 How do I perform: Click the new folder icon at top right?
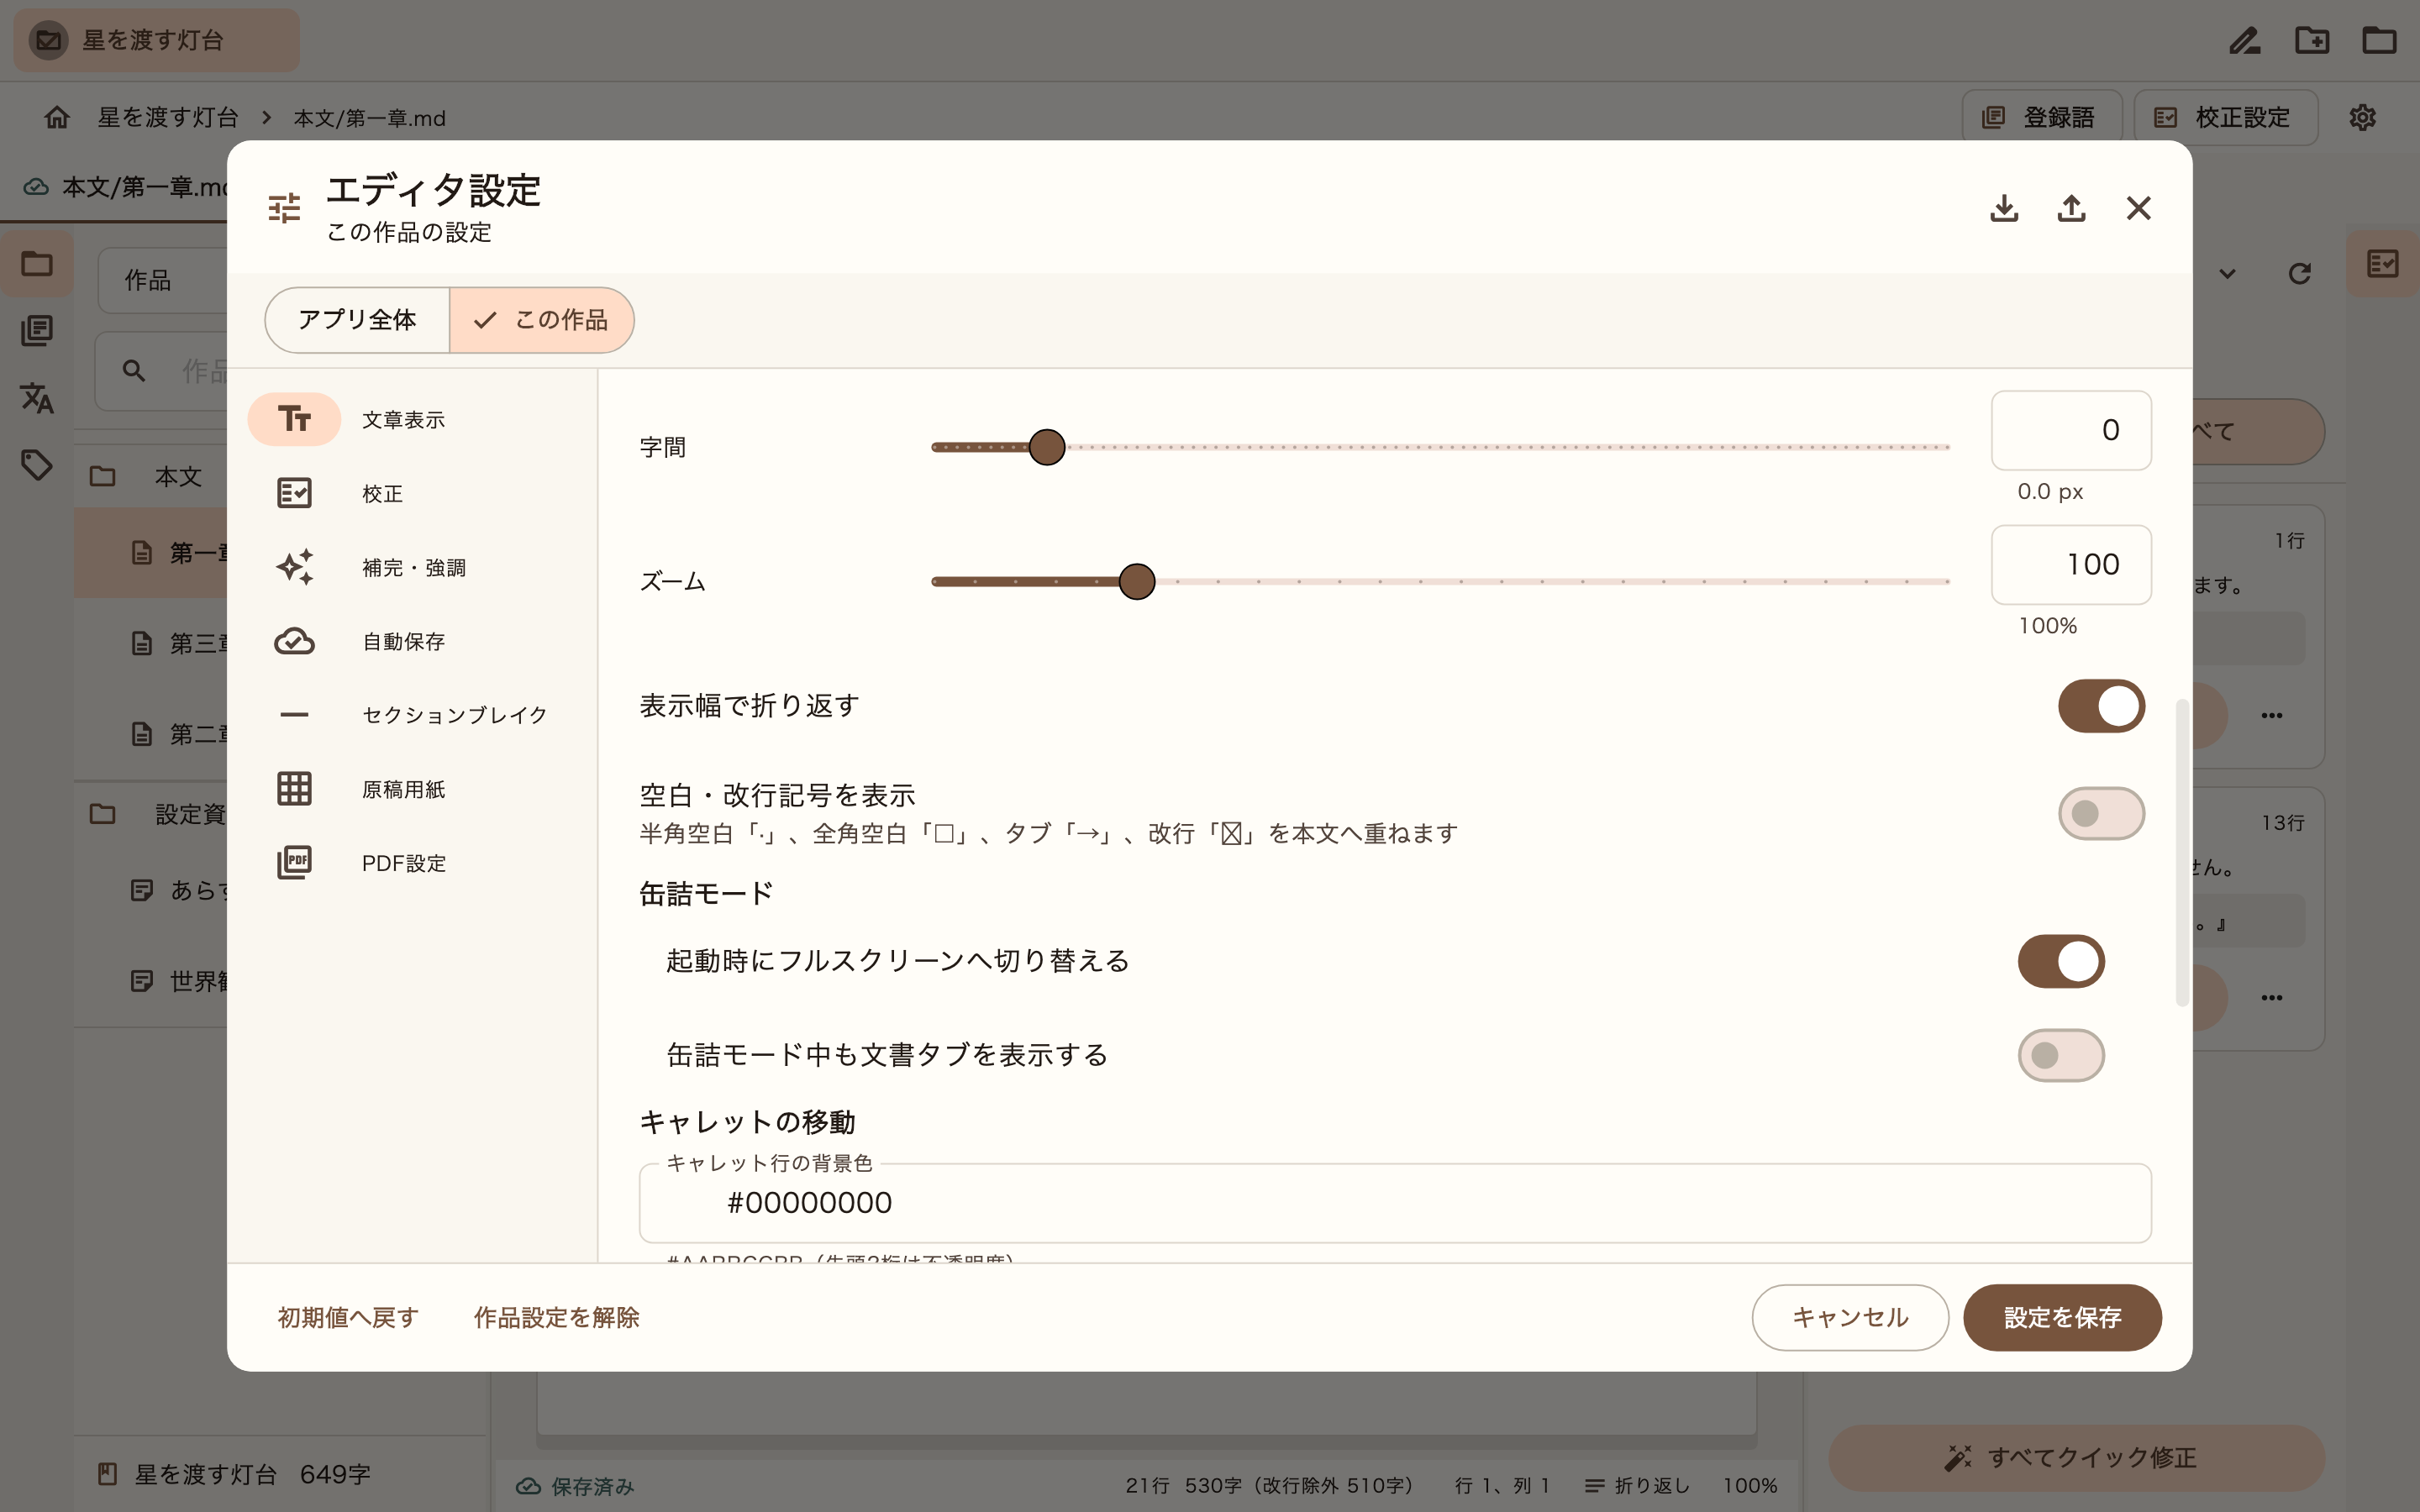2312,40
